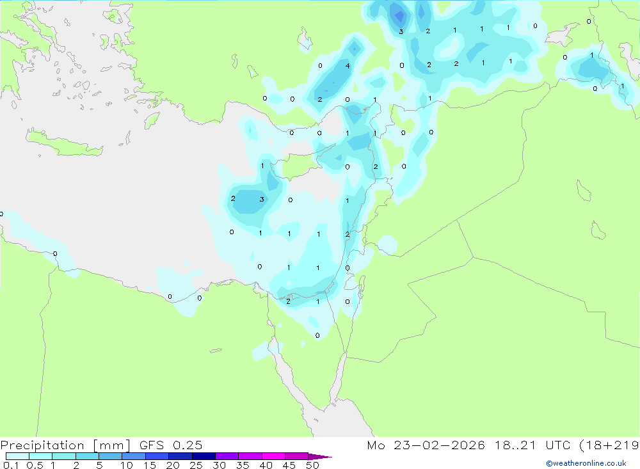
Task: Pick the 10 to 15 mm legend swatch
Action: (x=134, y=456)
